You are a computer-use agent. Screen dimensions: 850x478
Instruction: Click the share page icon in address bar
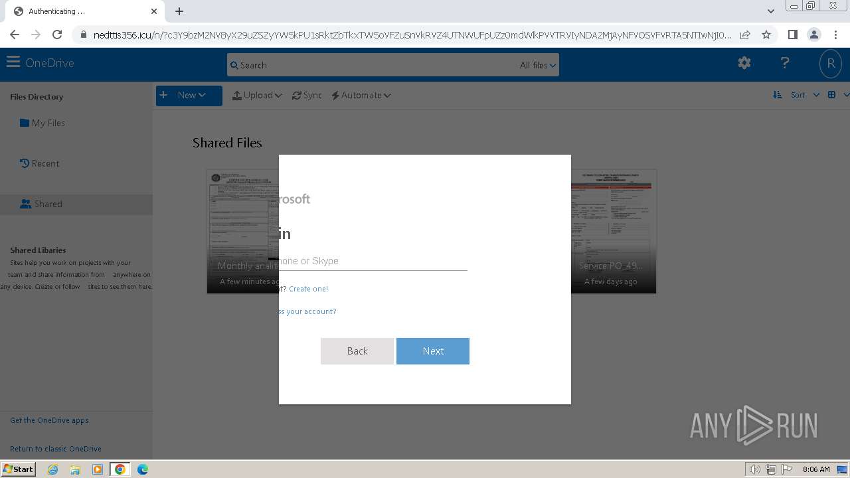point(745,35)
